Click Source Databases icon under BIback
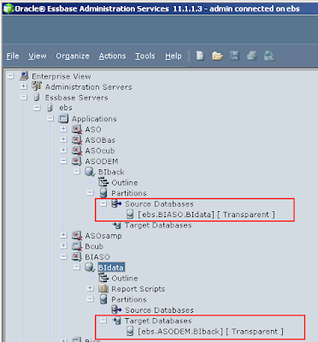Screen dimensions: 318x342 pyautogui.click(x=116, y=203)
